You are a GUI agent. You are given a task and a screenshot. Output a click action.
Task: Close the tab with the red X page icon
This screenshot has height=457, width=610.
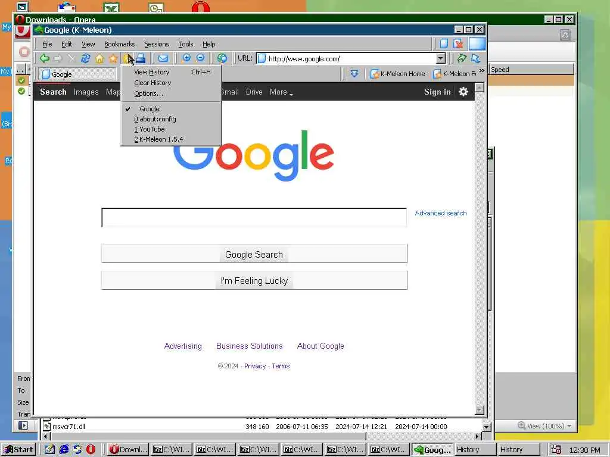click(x=458, y=43)
